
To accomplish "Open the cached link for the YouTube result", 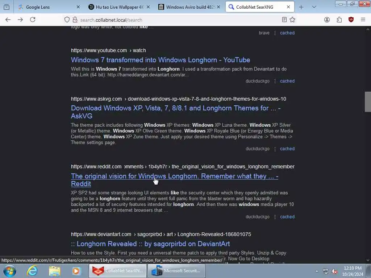I will pyautogui.click(x=287, y=81).
